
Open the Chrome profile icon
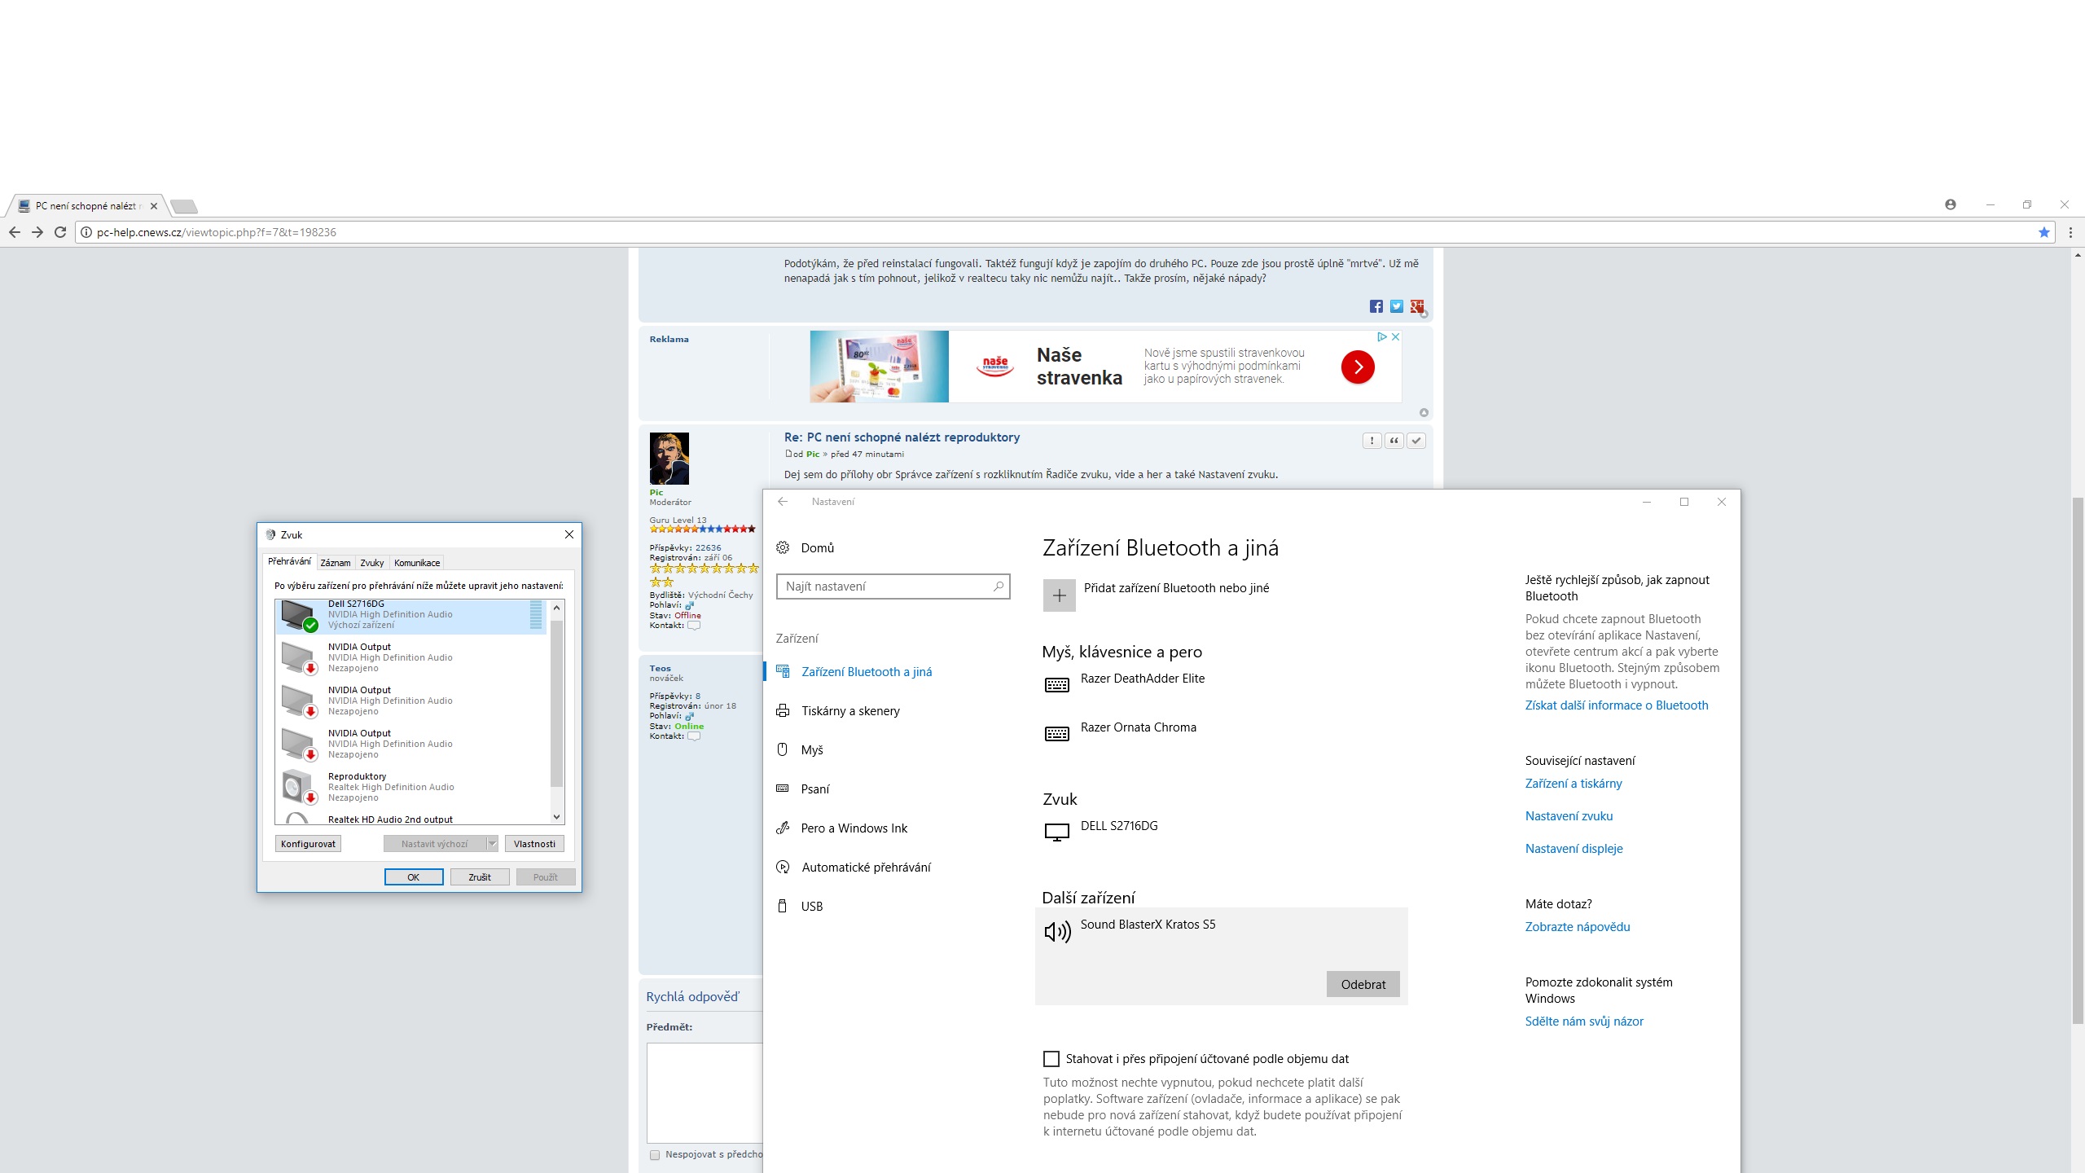point(1950,204)
